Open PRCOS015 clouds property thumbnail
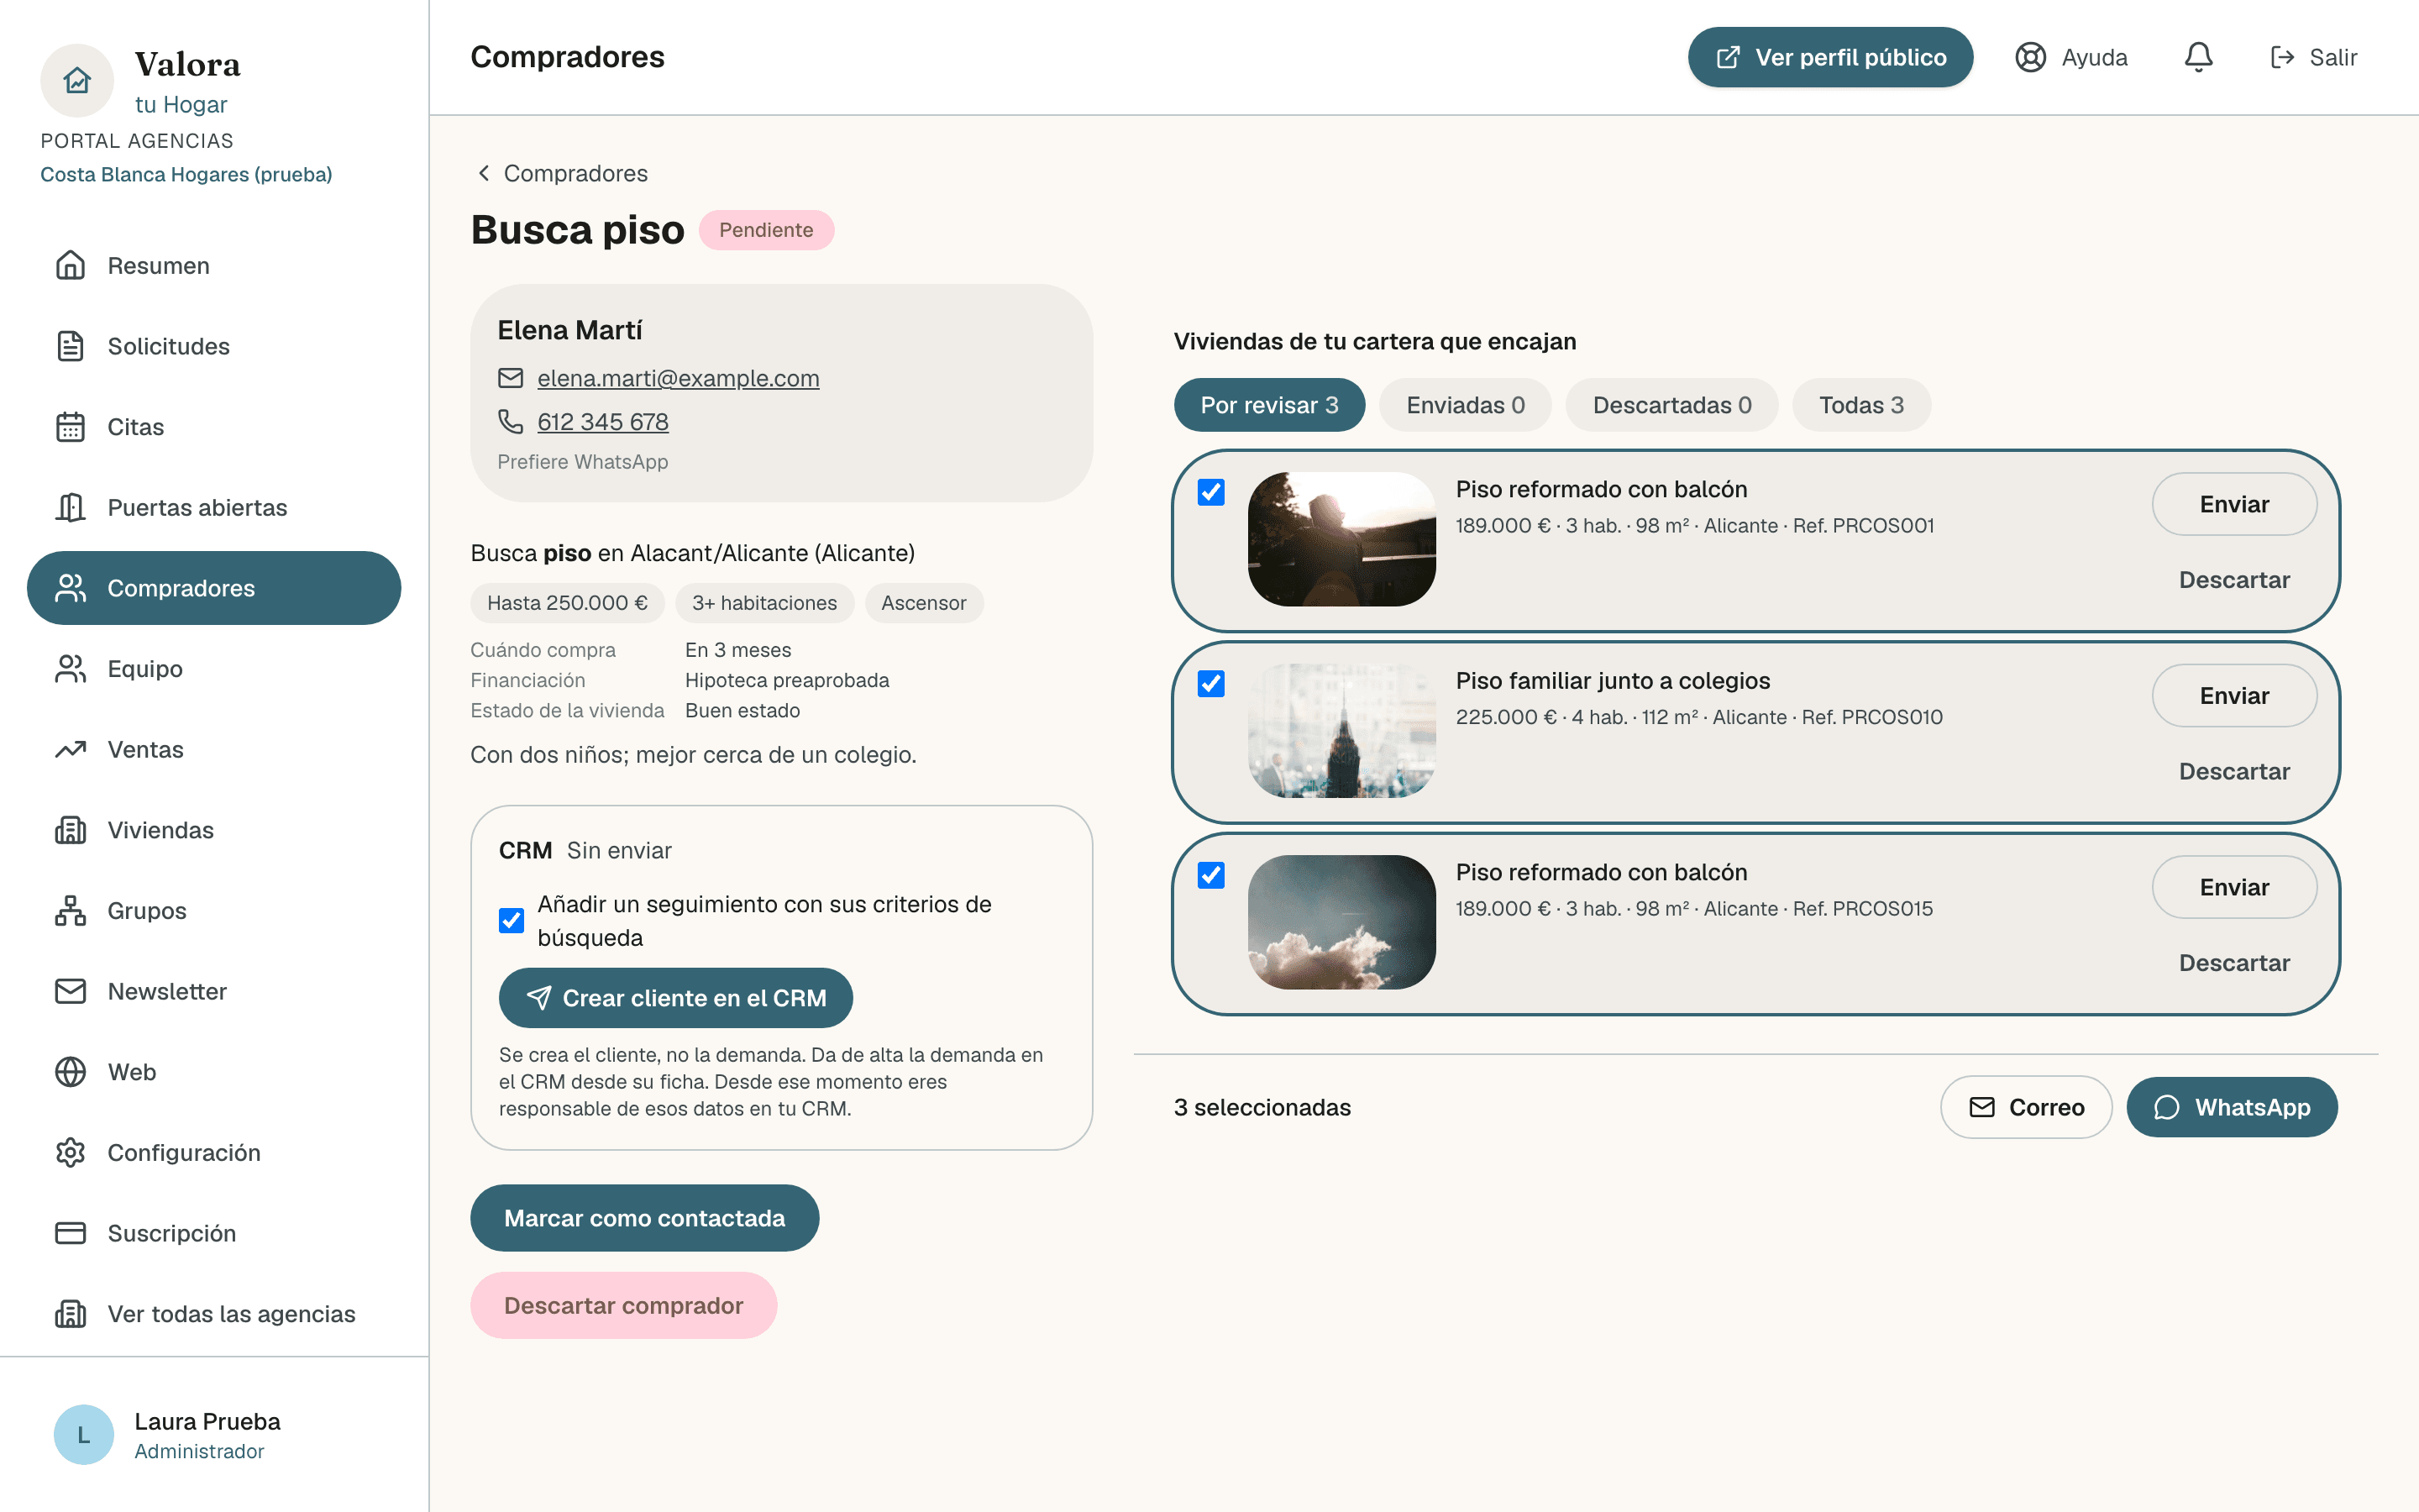This screenshot has height=1512, width=2419. [1341, 922]
